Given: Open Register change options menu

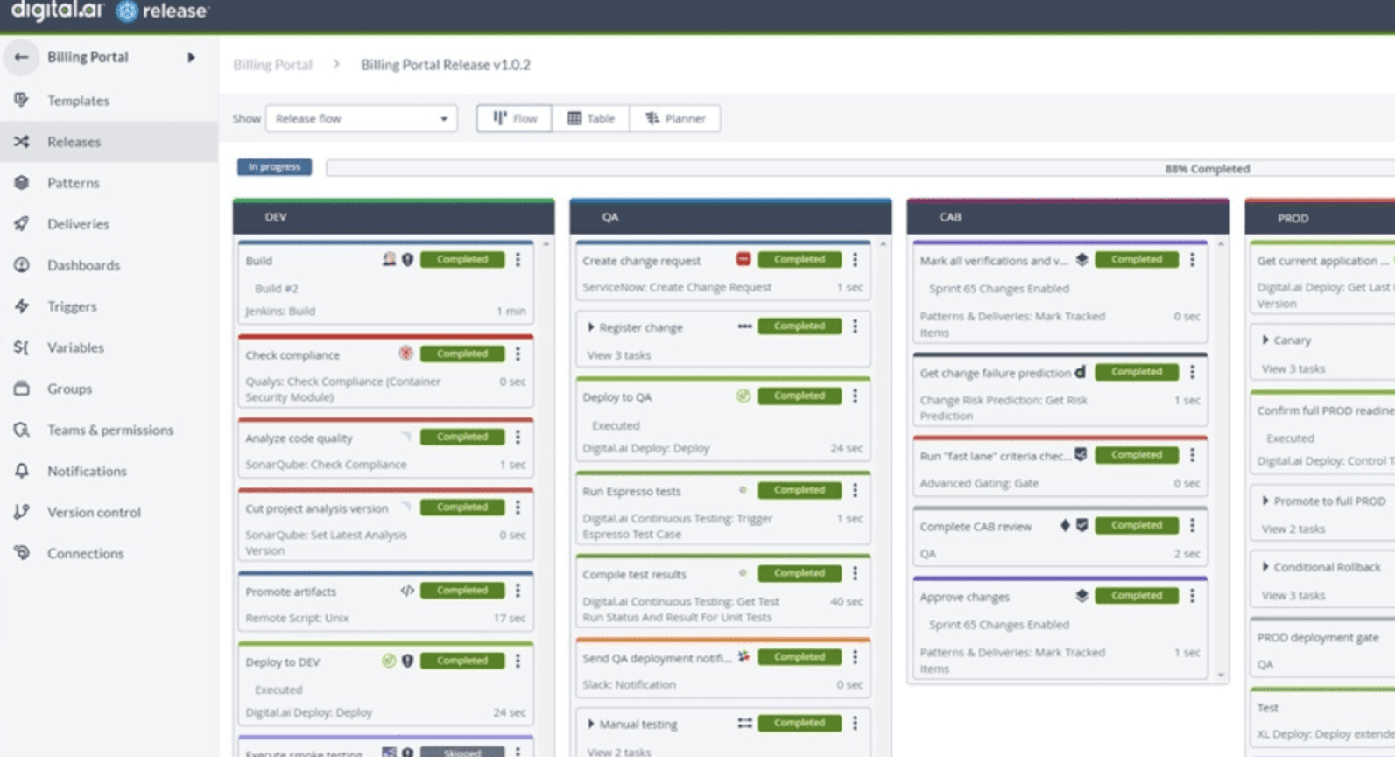Looking at the screenshot, I should click(x=856, y=326).
